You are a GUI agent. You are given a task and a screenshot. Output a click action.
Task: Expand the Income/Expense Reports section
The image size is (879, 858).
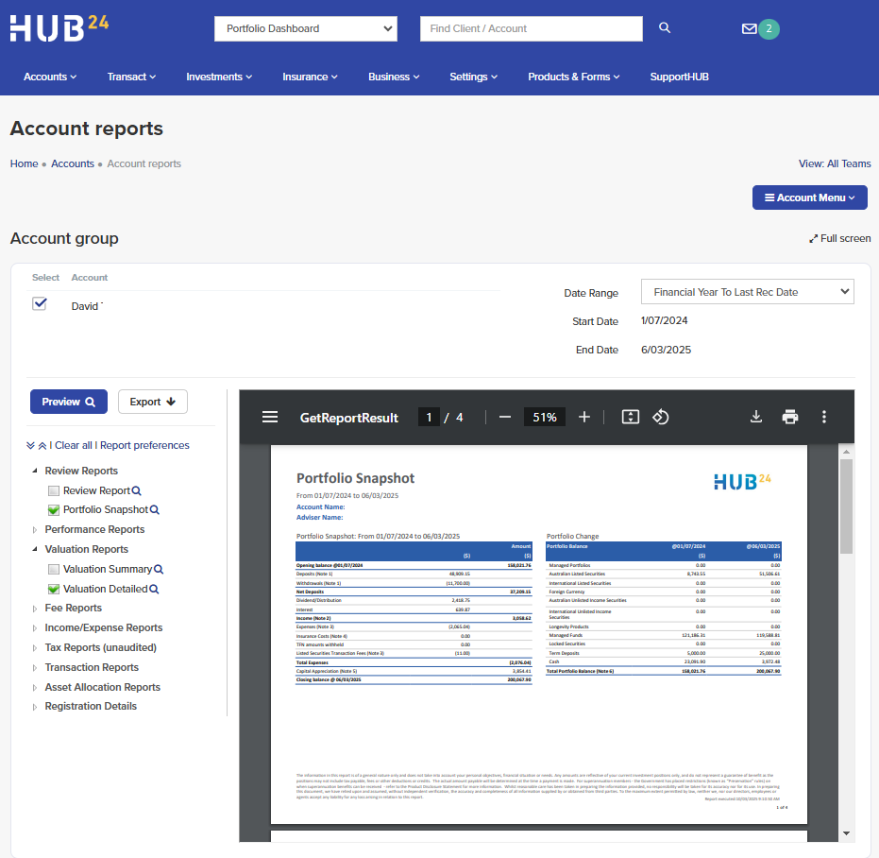click(x=35, y=628)
